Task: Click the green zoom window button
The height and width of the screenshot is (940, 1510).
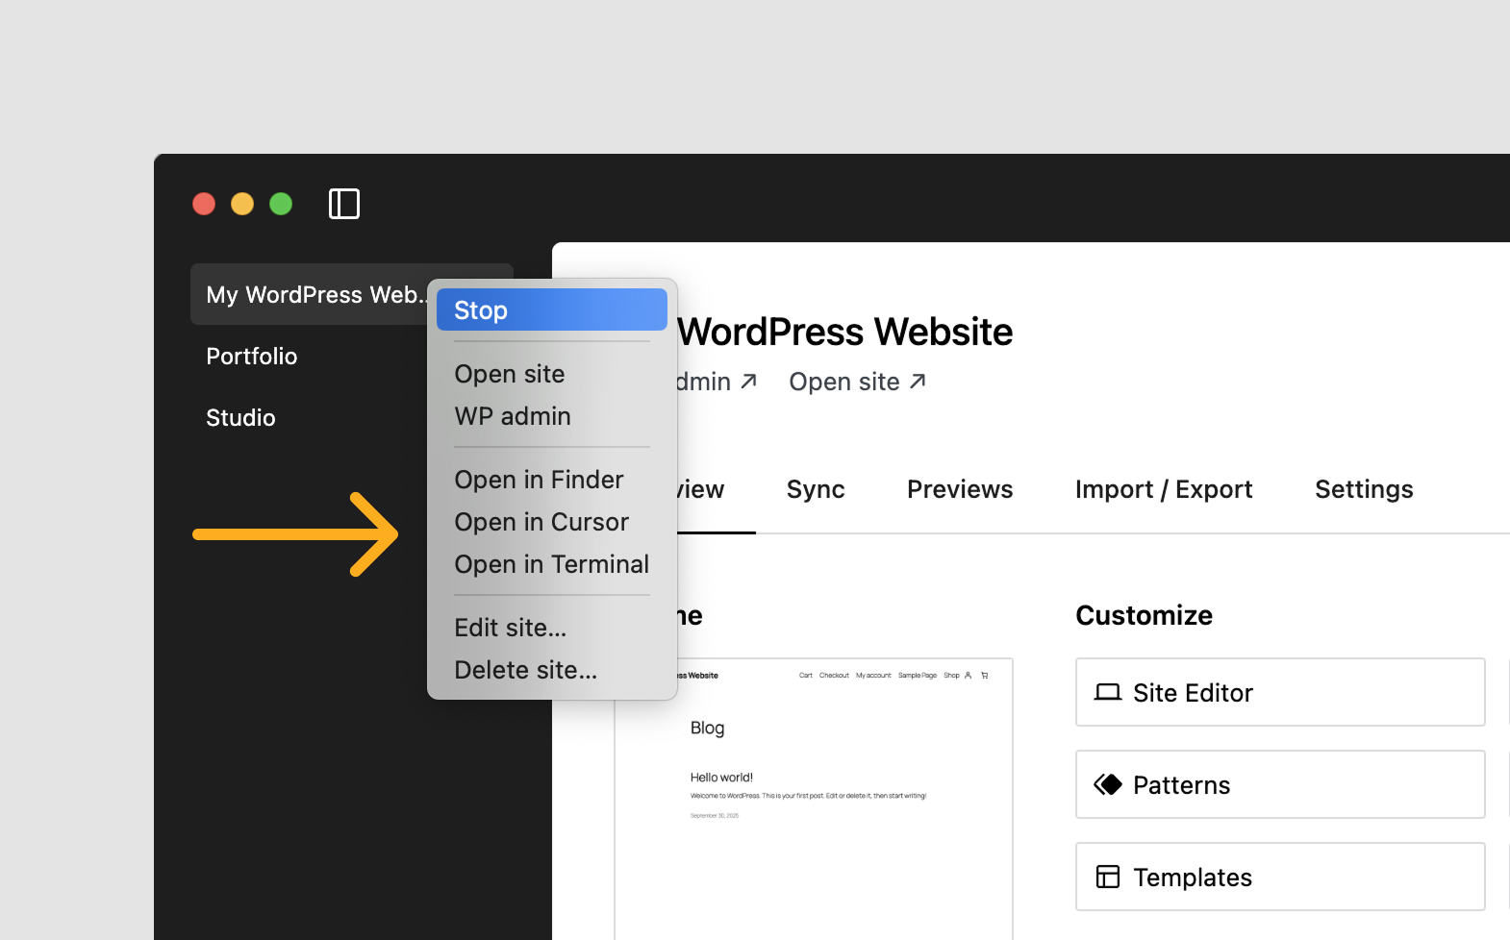Action: pyautogui.click(x=281, y=204)
